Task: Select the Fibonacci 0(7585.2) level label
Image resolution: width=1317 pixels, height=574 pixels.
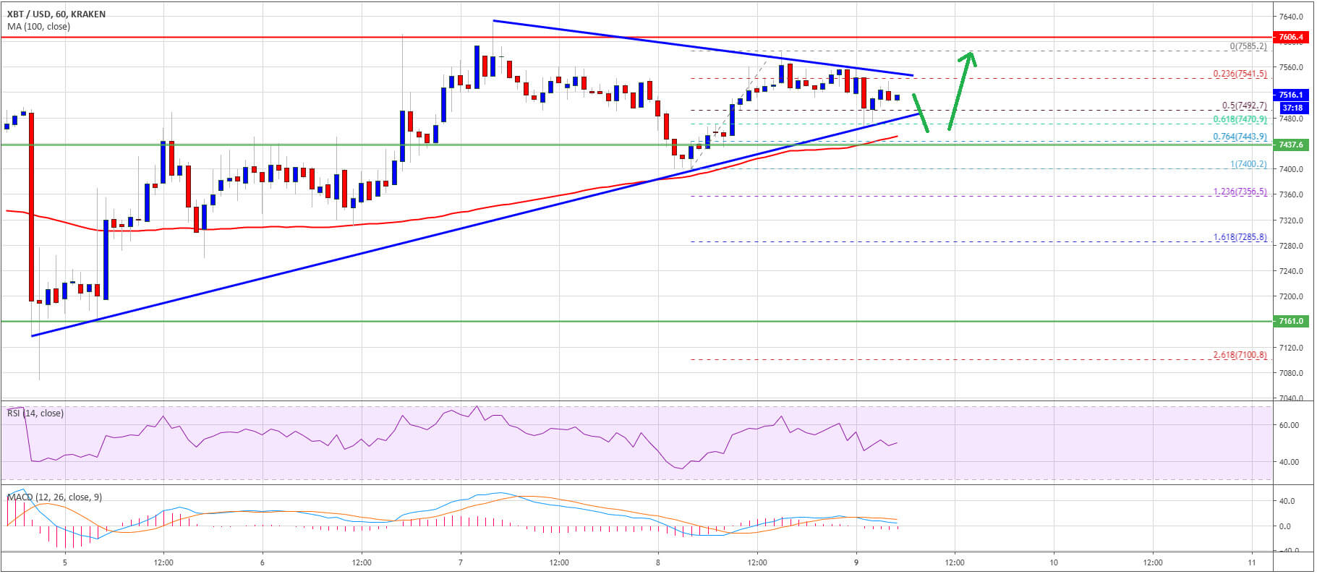Action: (1248, 46)
